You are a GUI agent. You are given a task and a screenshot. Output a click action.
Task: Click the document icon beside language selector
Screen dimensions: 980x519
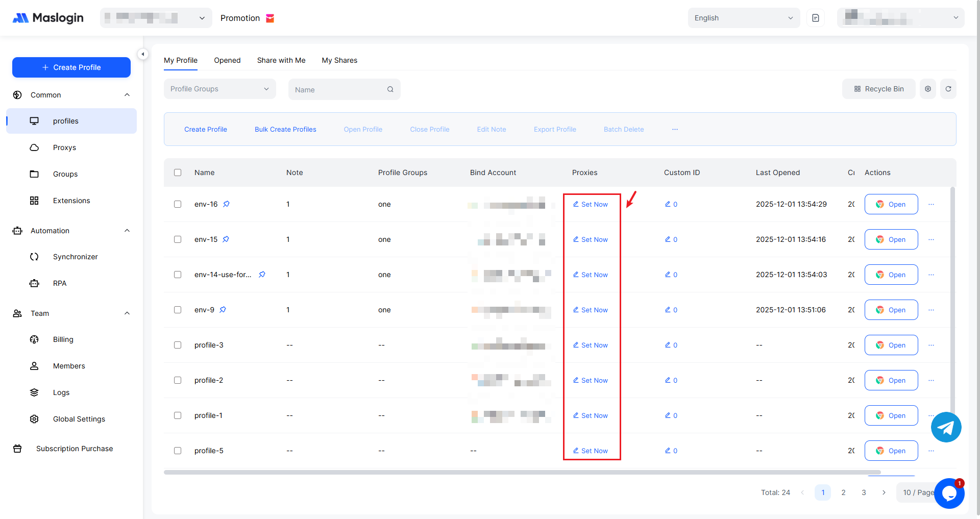815,18
